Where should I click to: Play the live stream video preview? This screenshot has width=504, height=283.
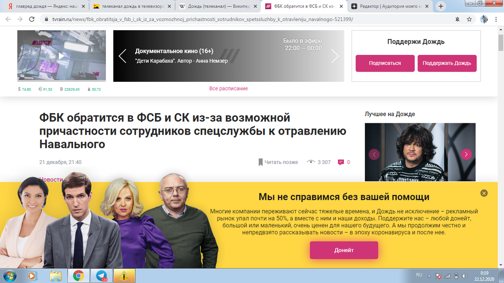click(x=61, y=55)
